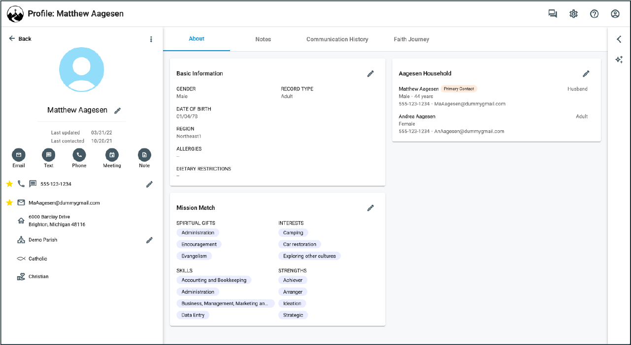Toggle the star next to phone number
The width and height of the screenshot is (631, 345).
click(x=9, y=184)
